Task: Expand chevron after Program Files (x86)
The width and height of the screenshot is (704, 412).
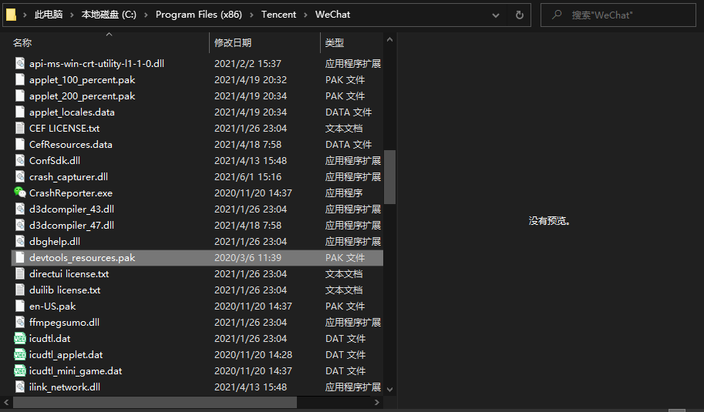Action: coord(251,15)
